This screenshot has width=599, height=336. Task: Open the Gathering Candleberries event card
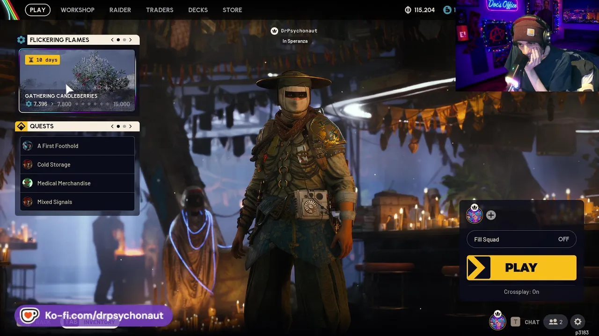(x=77, y=81)
